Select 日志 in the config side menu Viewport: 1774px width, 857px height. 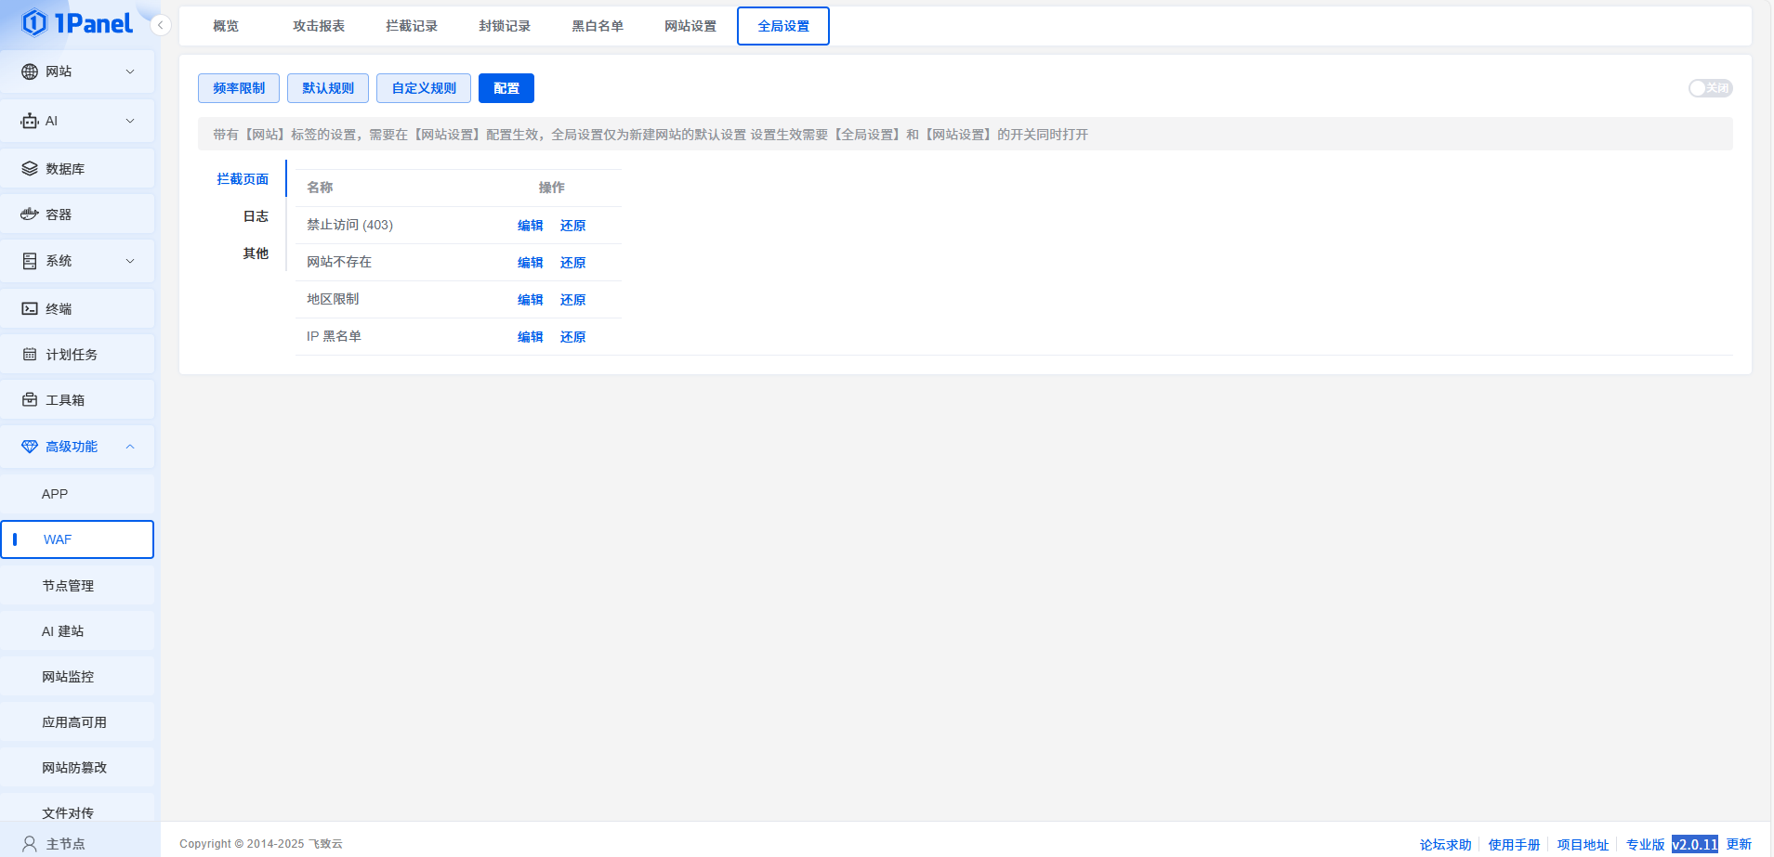tap(256, 216)
